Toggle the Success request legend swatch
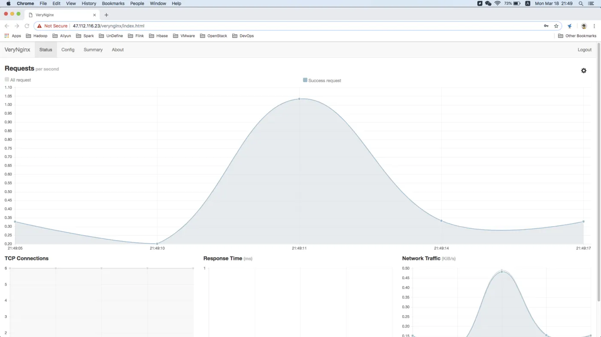The image size is (601, 337). coord(305,80)
